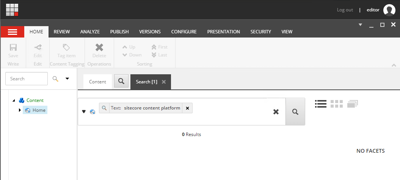Viewport: 400px width, 180px height.
Task: Click the '0 Results' text
Action: 191,135
